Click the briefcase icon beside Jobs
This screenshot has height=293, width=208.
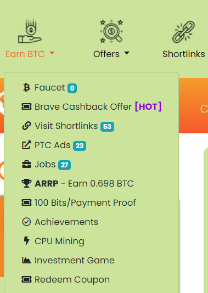pos(26,165)
